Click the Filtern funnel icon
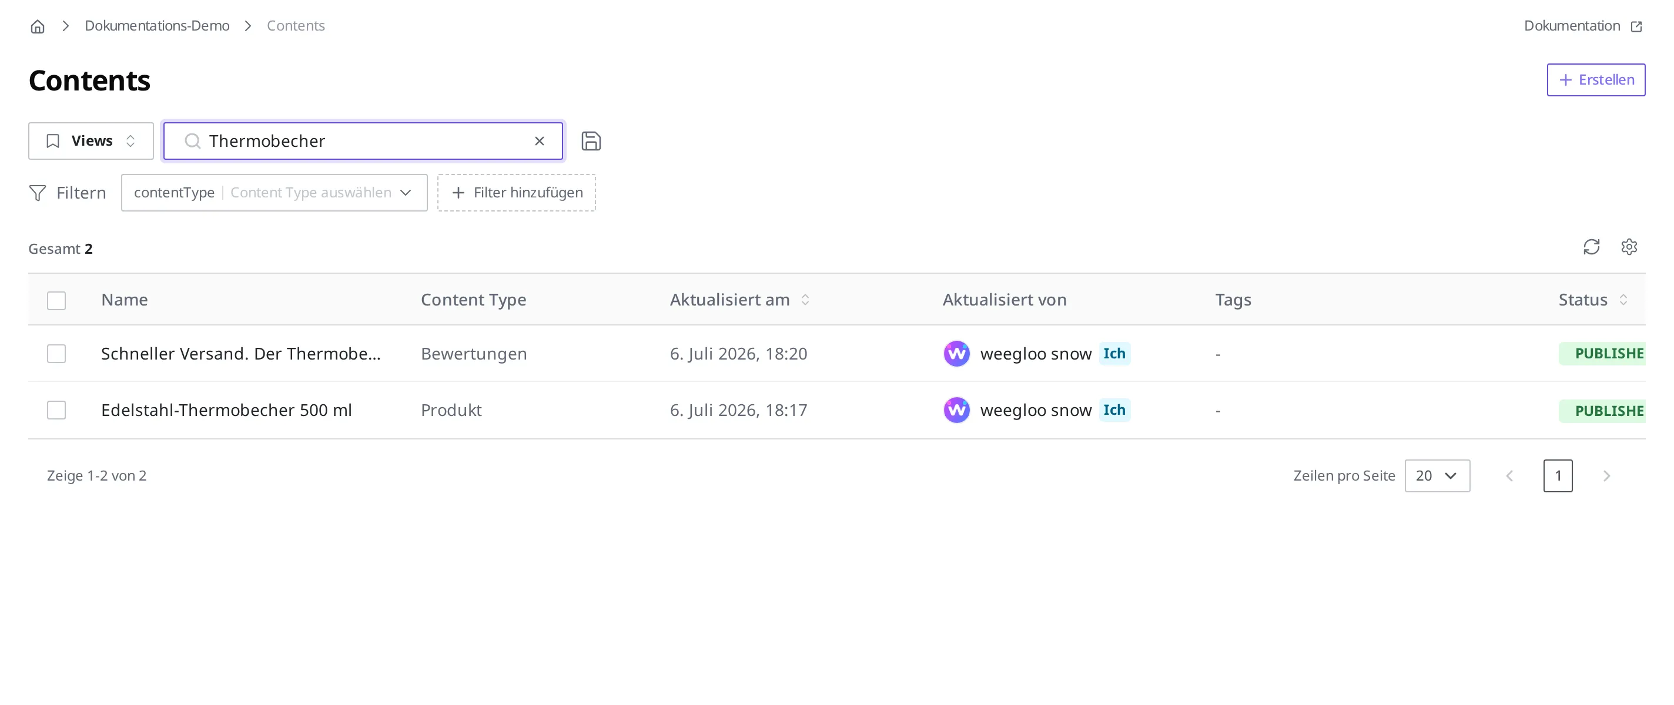1674x705 pixels. (x=38, y=193)
